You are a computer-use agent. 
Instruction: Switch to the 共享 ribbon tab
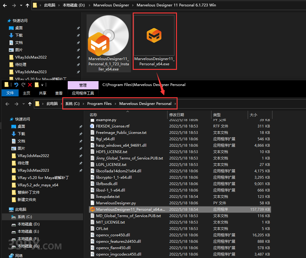tap(42, 93)
